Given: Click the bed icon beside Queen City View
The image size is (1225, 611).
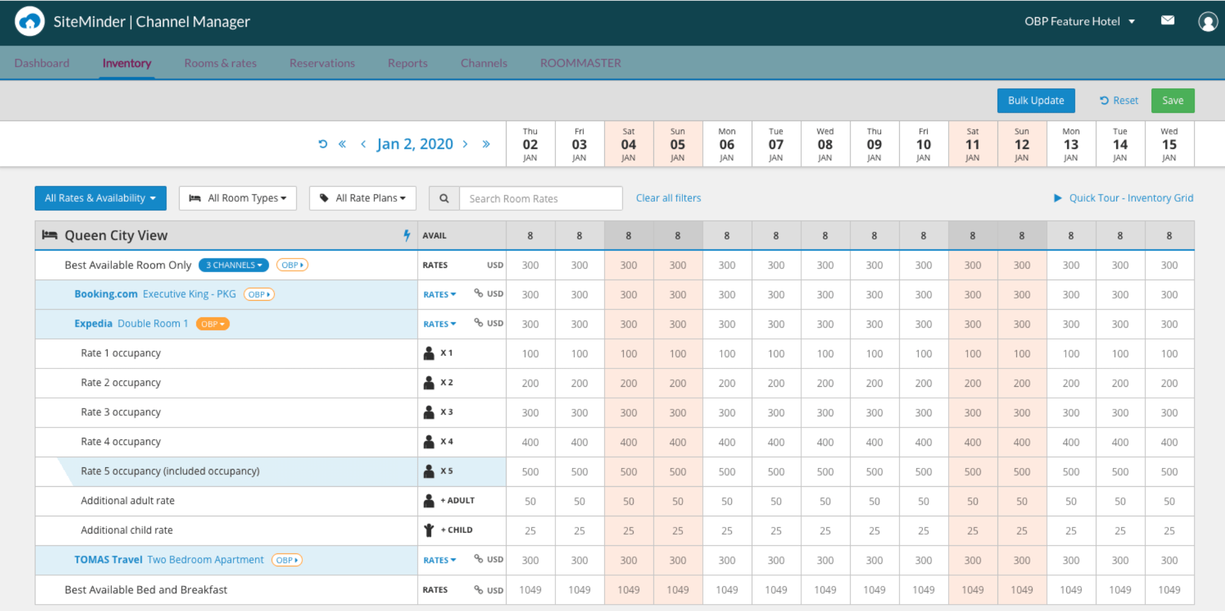Looking at the screenshot, I should (50, 235).
